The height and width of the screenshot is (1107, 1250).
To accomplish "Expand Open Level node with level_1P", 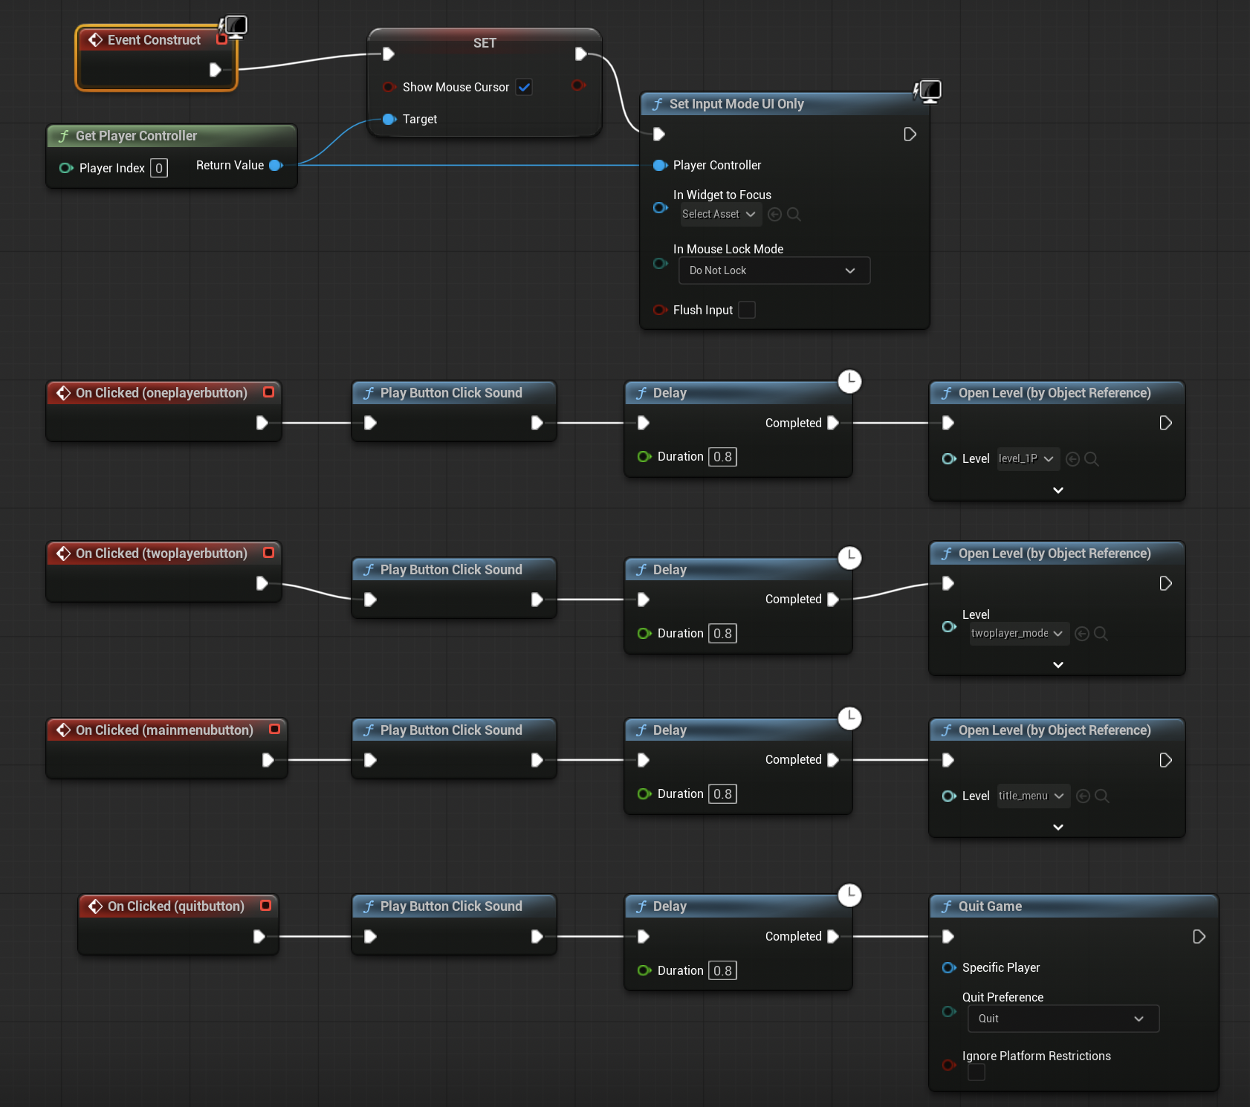I will click(x=1058, y=490).
